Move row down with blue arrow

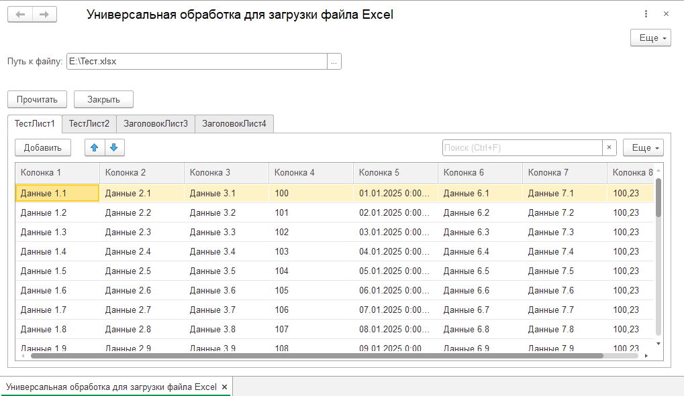pyautogui.click(x=114, y=147)
